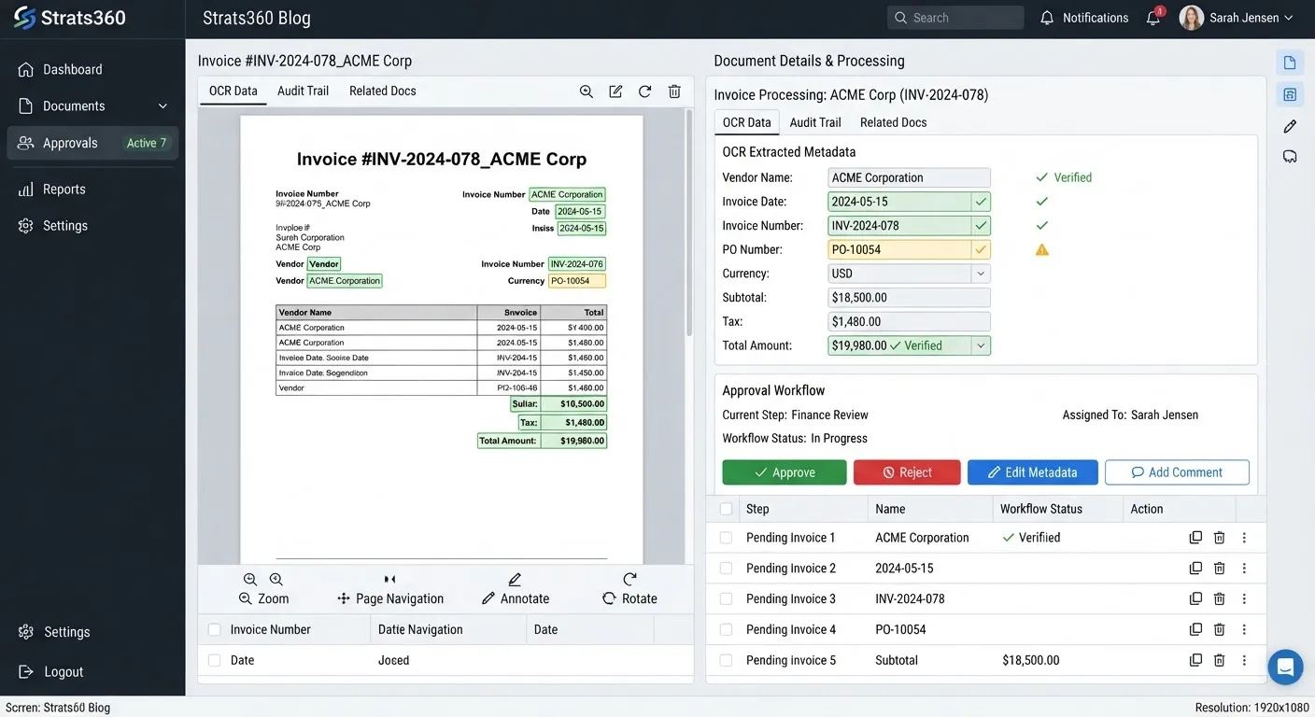Open the notifications bell with red badge
The height and width of the screenshot is (717, 1315).
click(1154, 17)
